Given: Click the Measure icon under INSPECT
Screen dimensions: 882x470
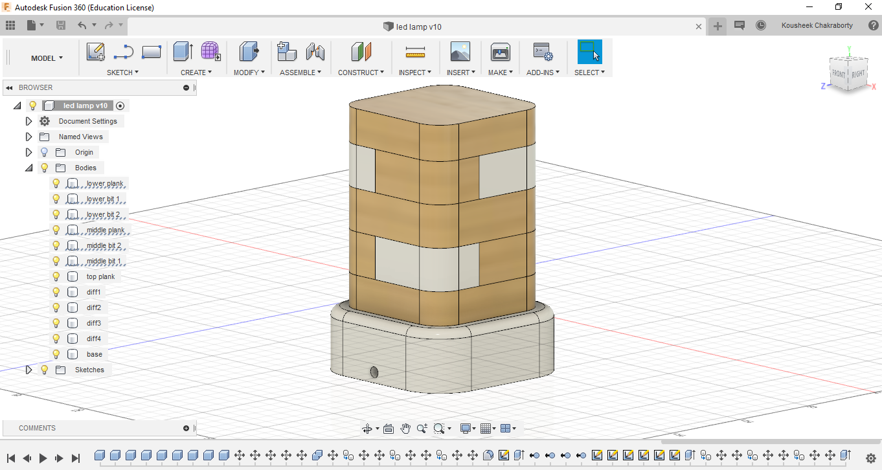Looking at the screenshot, I should pos(415,51).
